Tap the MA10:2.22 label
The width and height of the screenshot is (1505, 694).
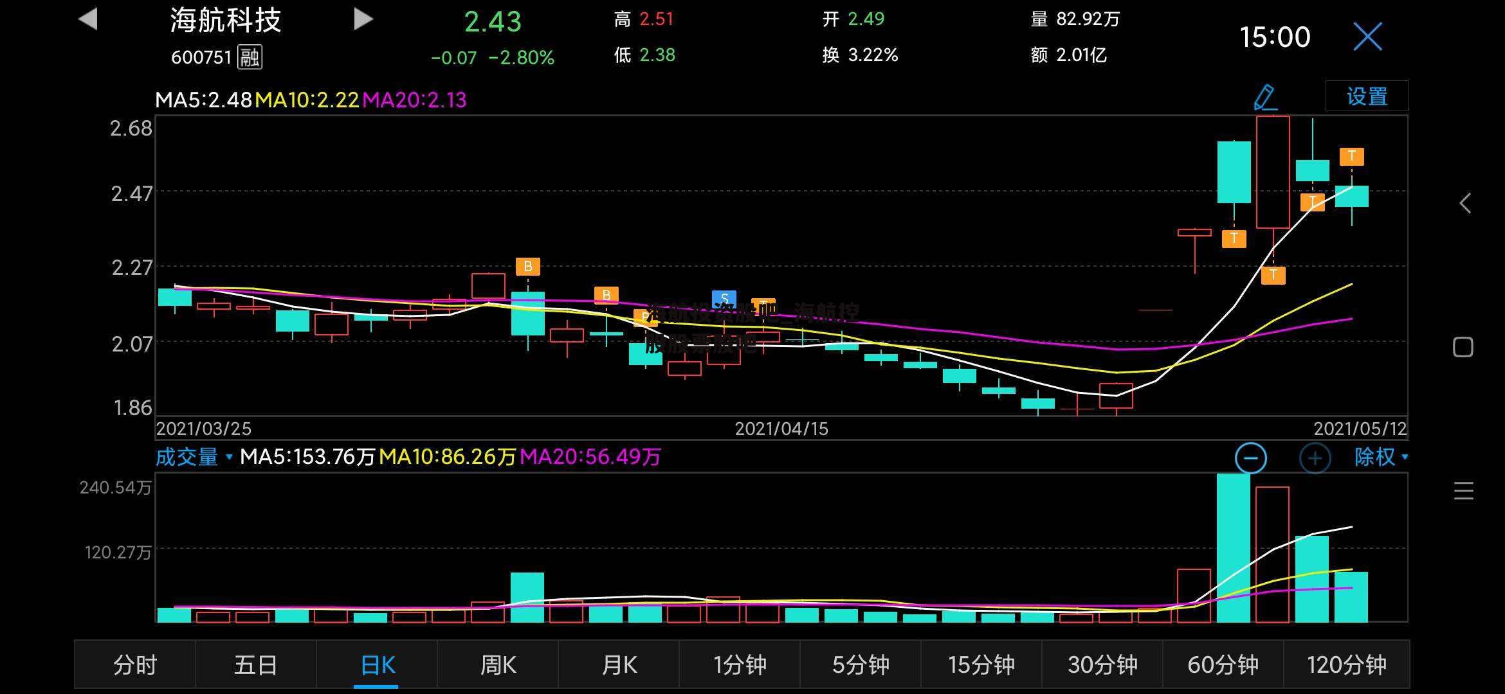click(307, 100)
